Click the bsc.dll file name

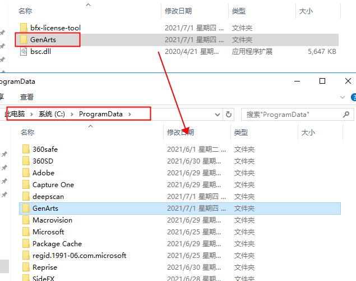pyautogui.click(x=40, y=51)
